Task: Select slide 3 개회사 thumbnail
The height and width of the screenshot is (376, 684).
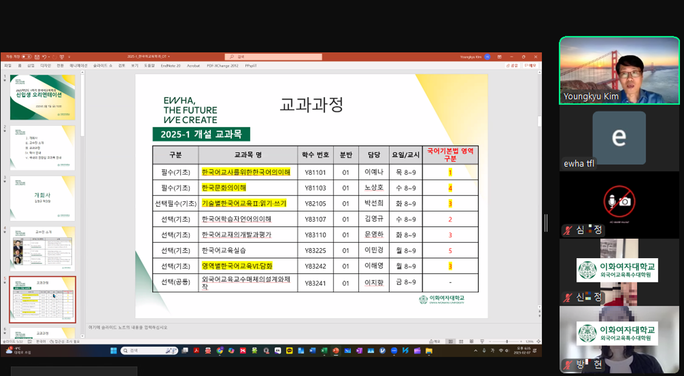Action: pyautogui.click(x=43, y=198)
